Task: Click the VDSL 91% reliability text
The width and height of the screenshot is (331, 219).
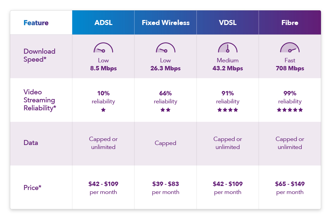Action: point(228,93)
